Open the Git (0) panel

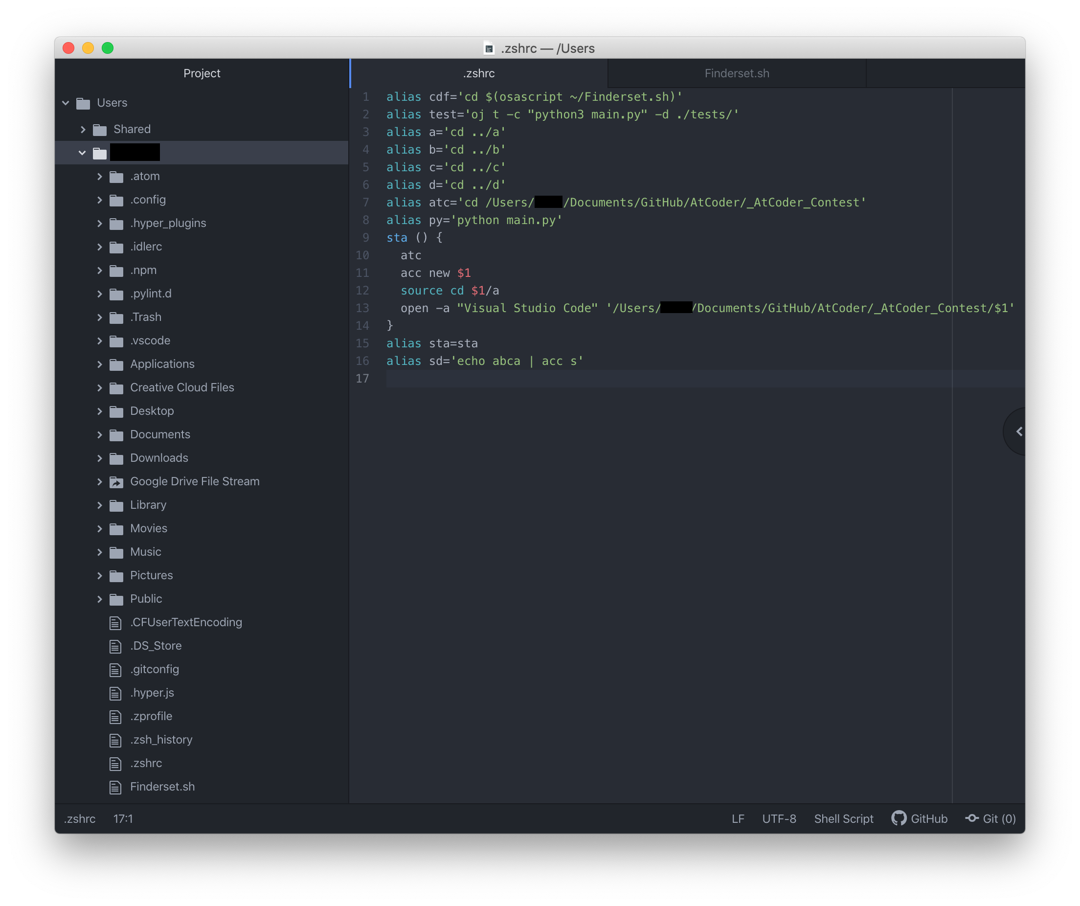990,818
